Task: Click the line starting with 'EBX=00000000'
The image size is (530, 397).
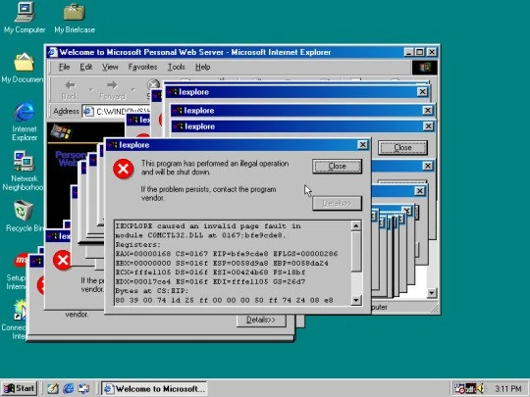Action: (x=222, y=263)
